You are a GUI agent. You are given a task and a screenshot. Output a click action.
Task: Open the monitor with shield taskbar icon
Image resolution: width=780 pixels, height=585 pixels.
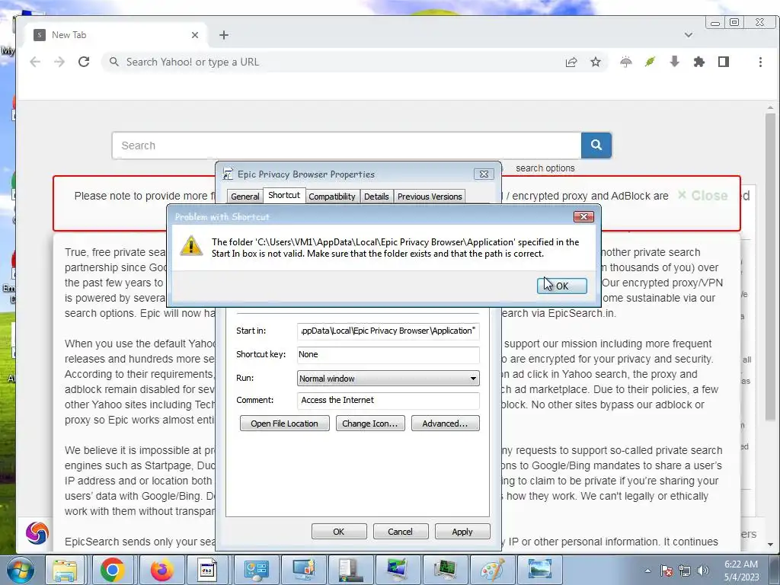303,570
